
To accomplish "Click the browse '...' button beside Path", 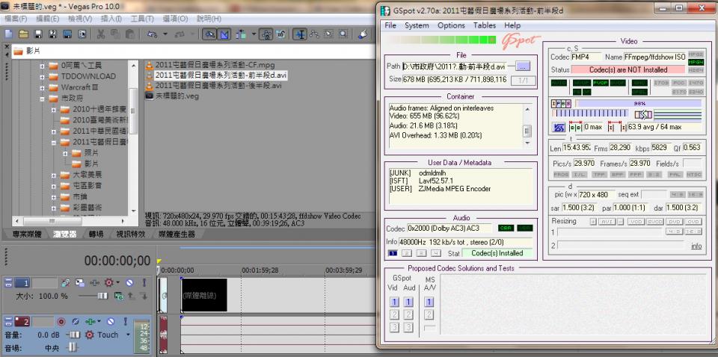I will click(522, 66).
